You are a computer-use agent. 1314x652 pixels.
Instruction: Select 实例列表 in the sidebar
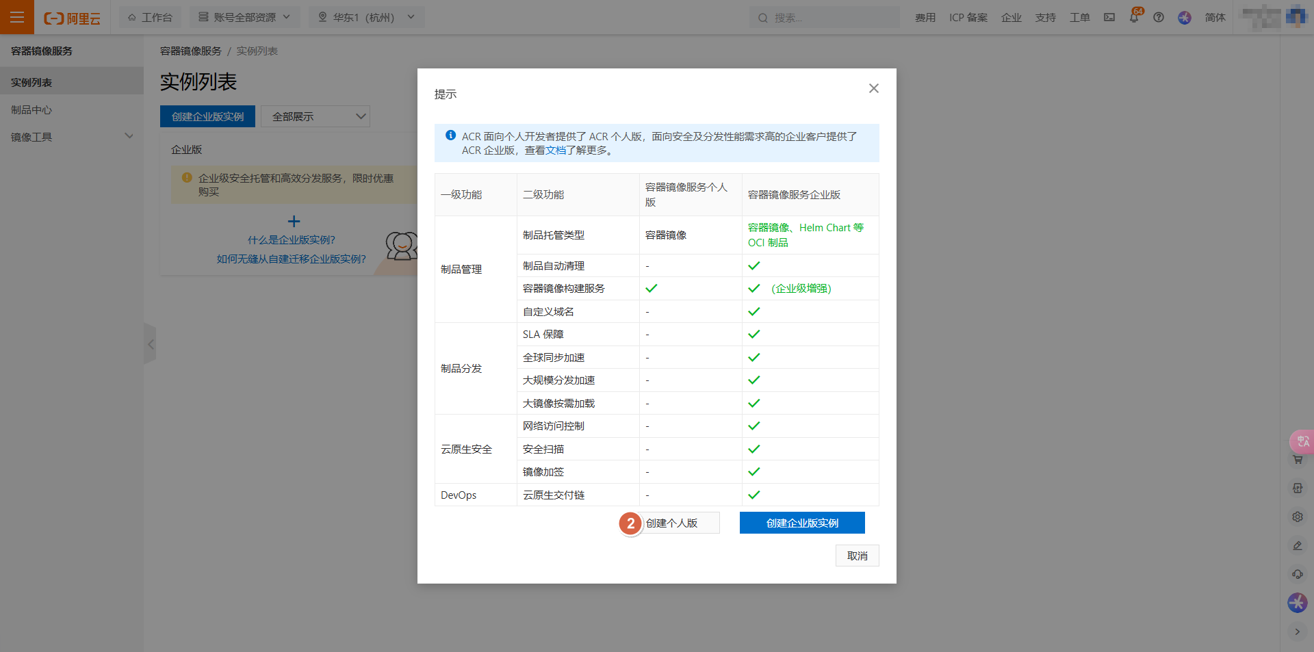coord(72,82)
